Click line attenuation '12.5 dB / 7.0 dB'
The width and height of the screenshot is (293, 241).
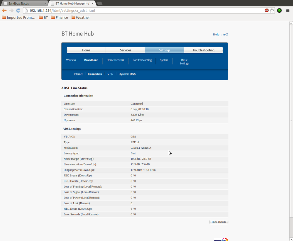point(140,164)
